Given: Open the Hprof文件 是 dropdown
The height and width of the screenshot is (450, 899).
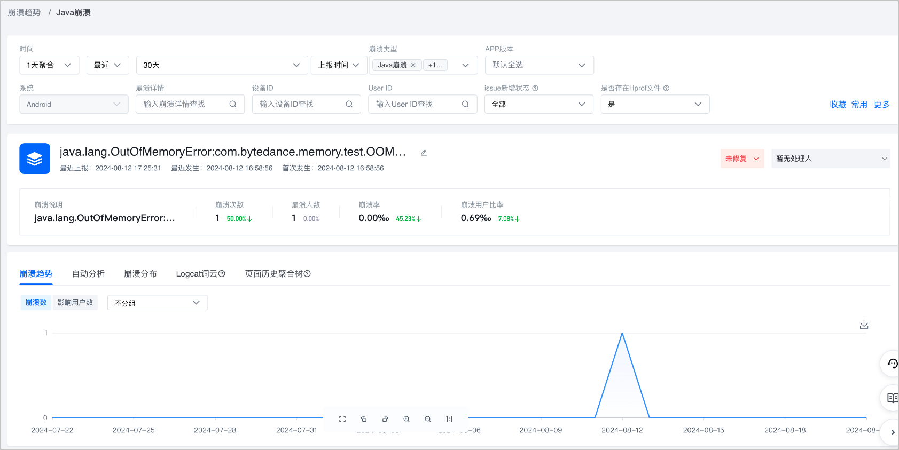Looking at the screenshot, I should click(655, 104).
